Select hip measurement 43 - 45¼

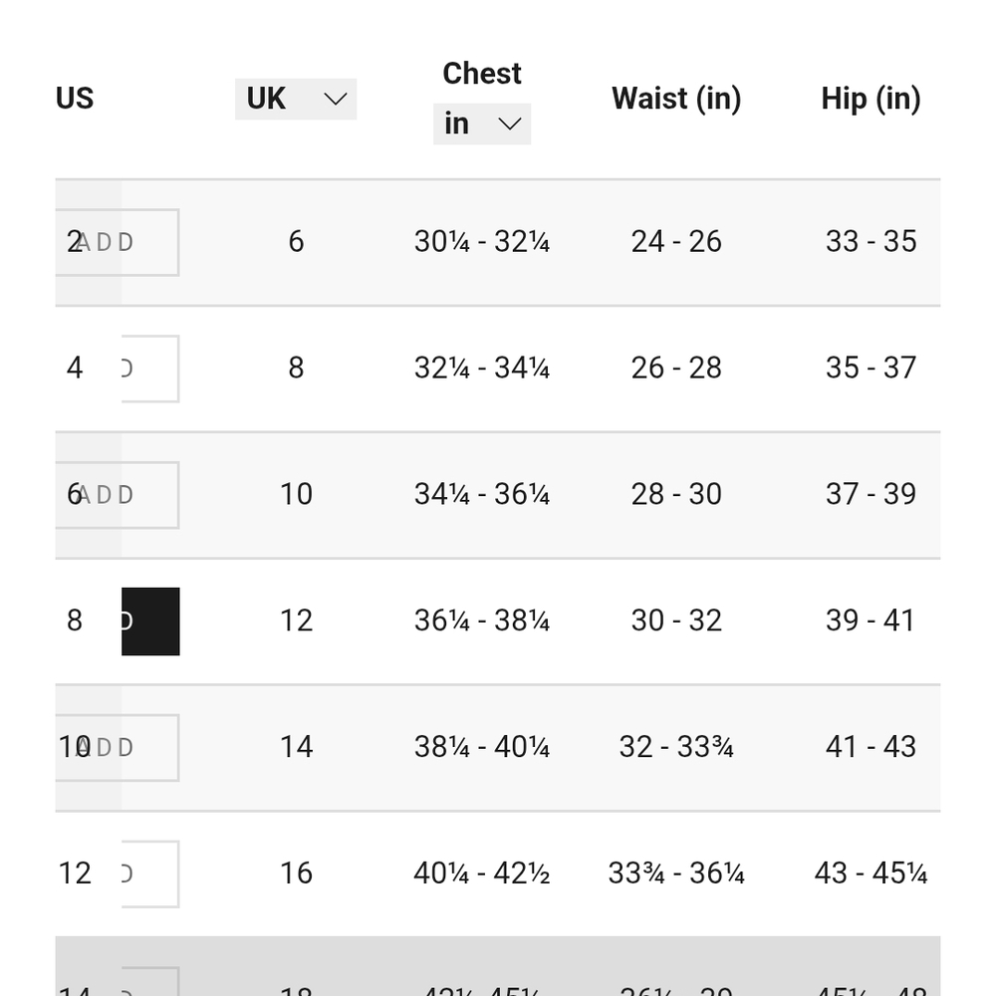[871, 873]
